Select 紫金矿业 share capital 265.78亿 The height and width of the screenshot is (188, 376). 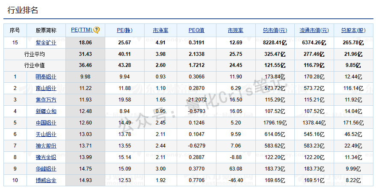click(x=353, y=43)
